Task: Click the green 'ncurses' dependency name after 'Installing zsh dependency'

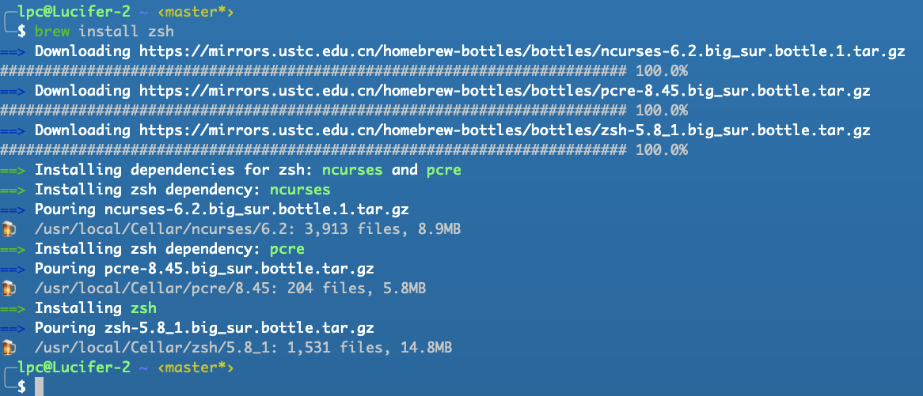Action: [x=300, y=190]
